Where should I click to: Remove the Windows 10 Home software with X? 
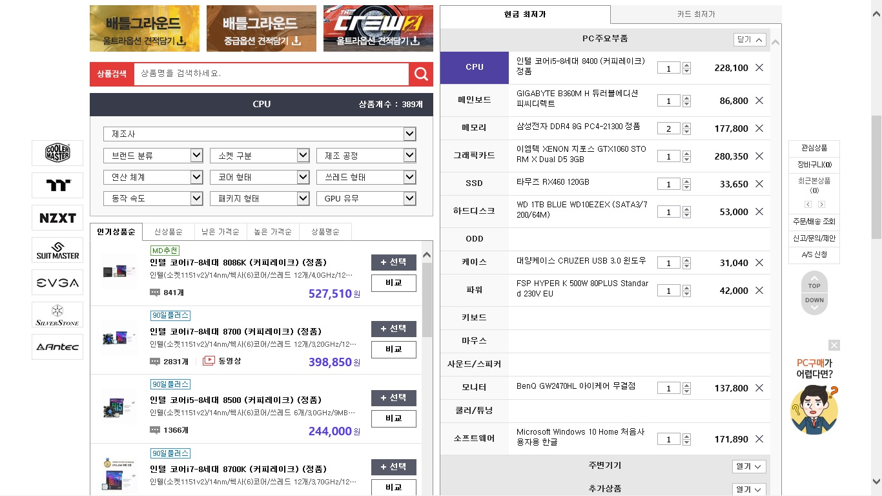pos(759,439)
